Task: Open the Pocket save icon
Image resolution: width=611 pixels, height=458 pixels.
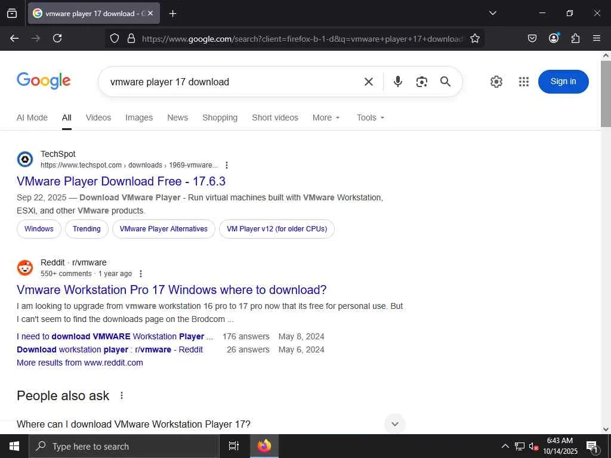Action: pyautogui.click(x=532, y=38)
